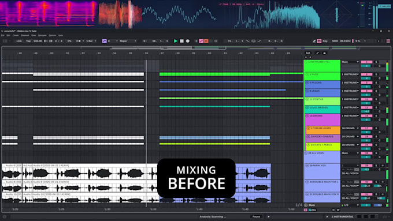
Task: Toggle the 17 DRUM LOOPS track activator
Action: point(366,128)
